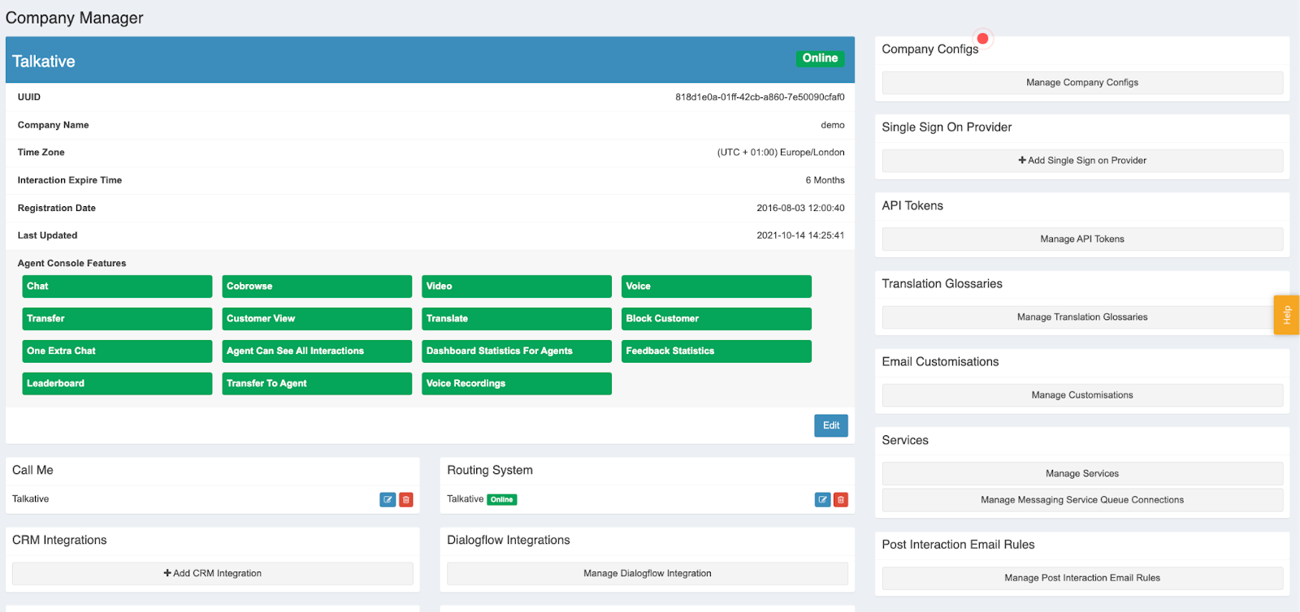Click the CRM Integrations heading
Screen dimensions: 1300x612
pos(59,541)
